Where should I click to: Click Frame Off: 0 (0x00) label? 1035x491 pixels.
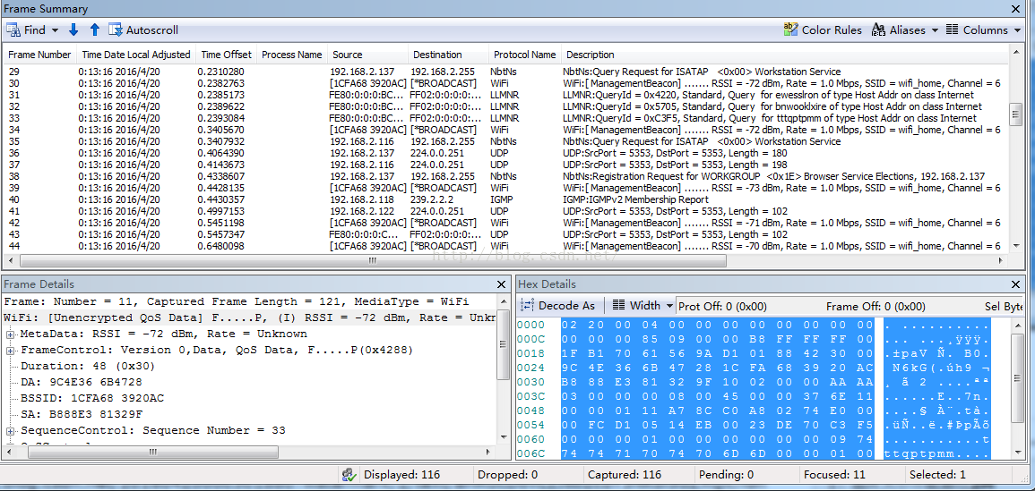click(875, 307)
